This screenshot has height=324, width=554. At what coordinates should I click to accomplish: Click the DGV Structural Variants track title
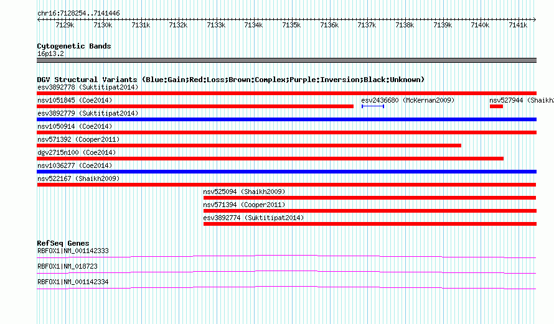(231, 80)
